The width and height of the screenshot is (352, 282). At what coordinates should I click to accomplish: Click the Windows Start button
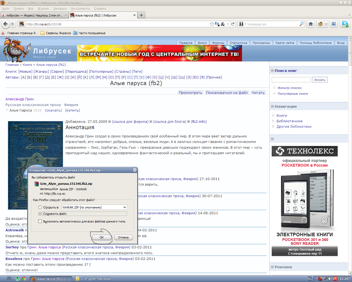[x=9, y=279]
